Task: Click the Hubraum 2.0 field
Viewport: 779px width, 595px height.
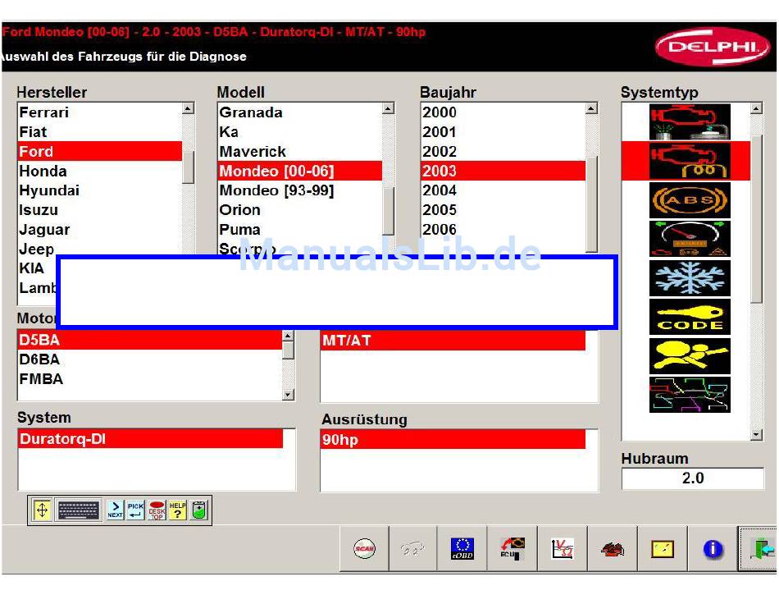Action: click(x=692, y=478)
